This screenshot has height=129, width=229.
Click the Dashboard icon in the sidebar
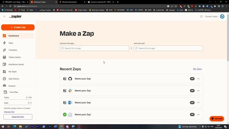pos(4,36)
